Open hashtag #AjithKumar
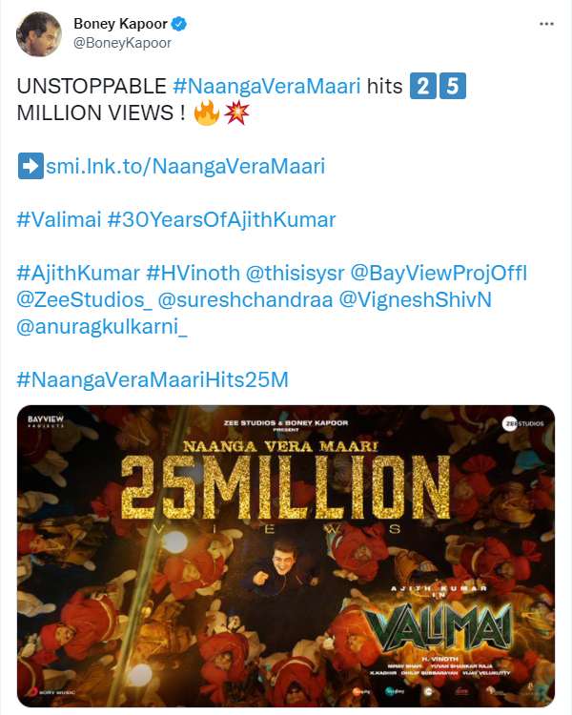The width and height of the screenshot is (572, 715). [x=78, y=274]
